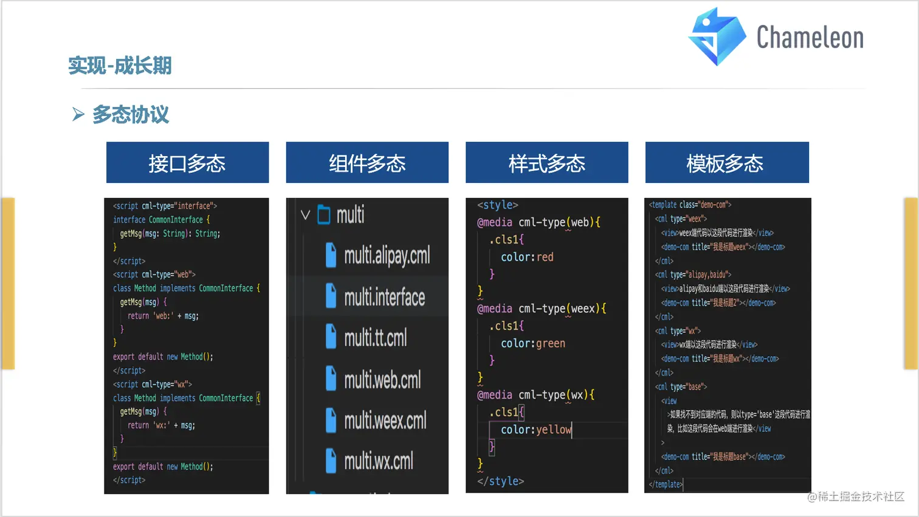Click the 多态协议 subheading
Image resolution: width=919 pixels, height=517 pixels.
(131, 114)
